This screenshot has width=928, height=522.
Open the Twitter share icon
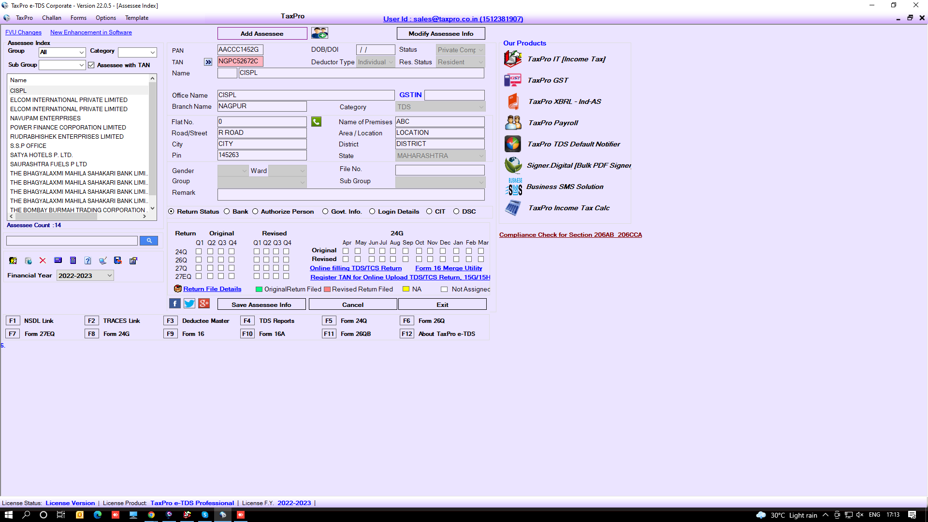click(189, 304)
